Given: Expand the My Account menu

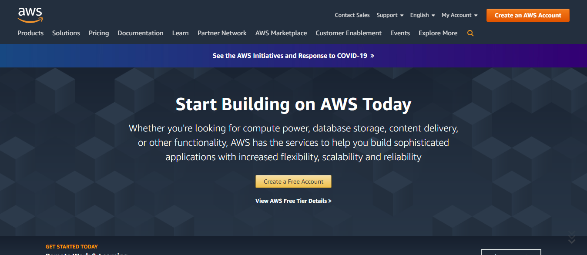Looking at the screenshot, I should click(x=460, y=15).
